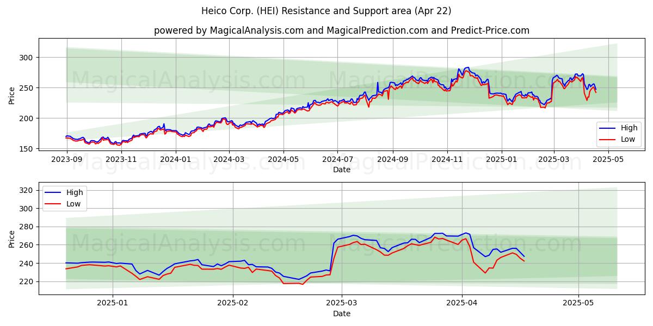Click the '2025-05' tick label on top chart
The height and width of the screenshot is (326, 653).
[608, 160]
